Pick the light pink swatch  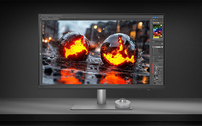click(x=157, y=33)
